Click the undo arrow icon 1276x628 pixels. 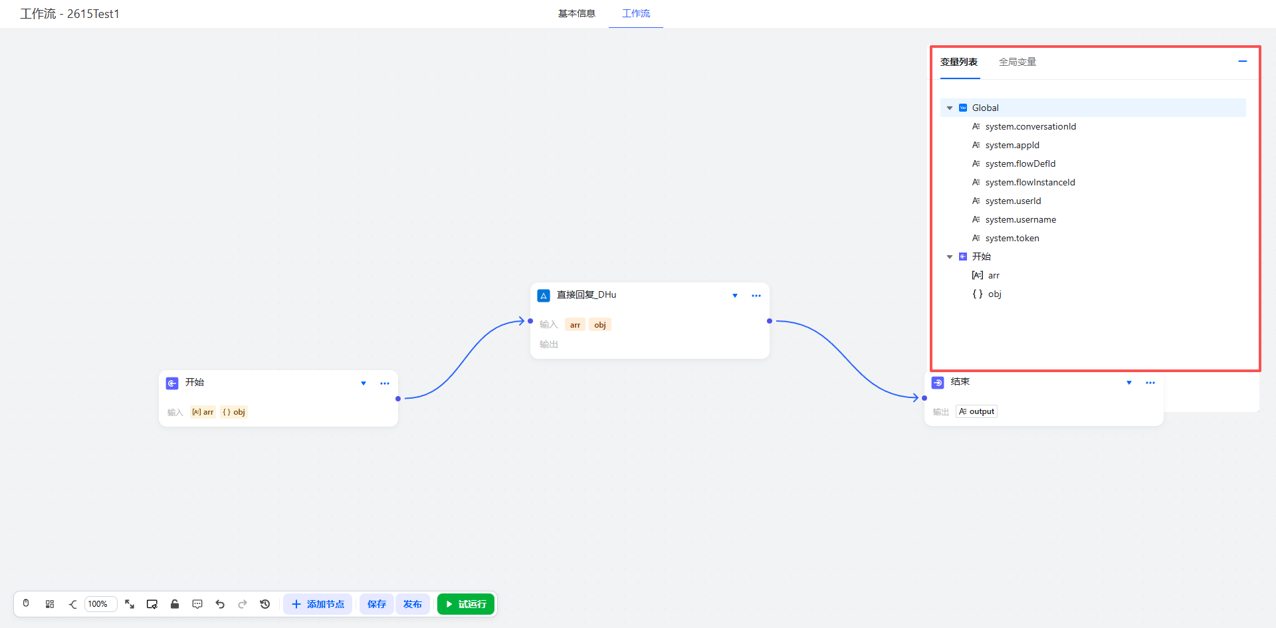(x=220, y=604)
